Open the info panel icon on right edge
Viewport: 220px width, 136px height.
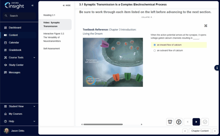coord(217,68)
